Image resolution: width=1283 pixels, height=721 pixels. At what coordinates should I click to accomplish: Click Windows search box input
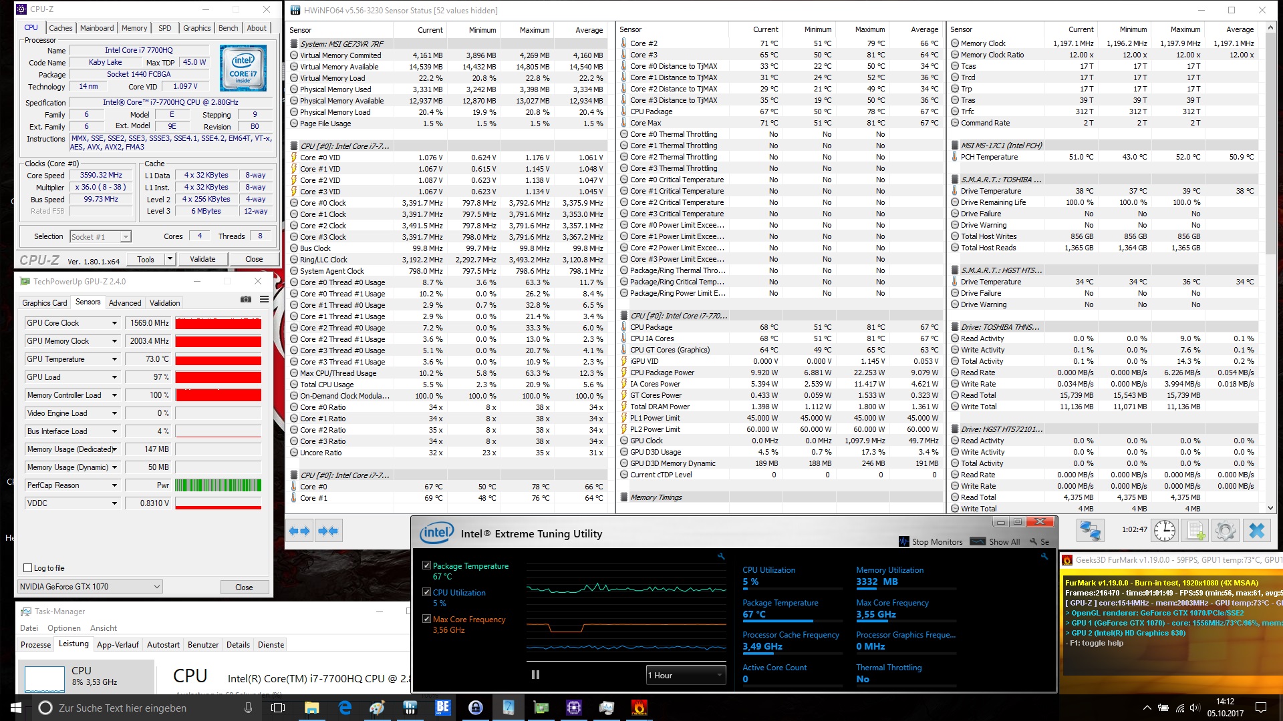click(146, 708)
